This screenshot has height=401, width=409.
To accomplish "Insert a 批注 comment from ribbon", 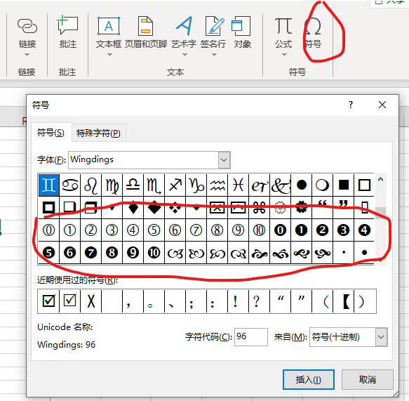I will click(x=67, y=32).
